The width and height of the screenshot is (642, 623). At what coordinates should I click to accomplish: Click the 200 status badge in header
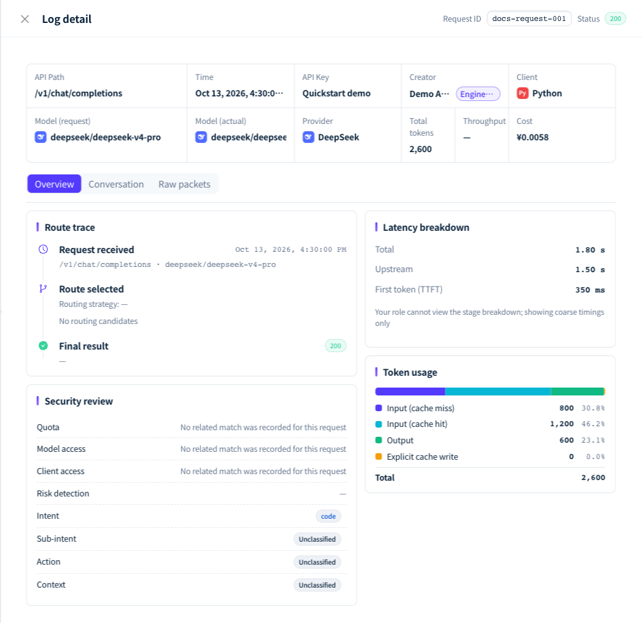coord(615,18)
